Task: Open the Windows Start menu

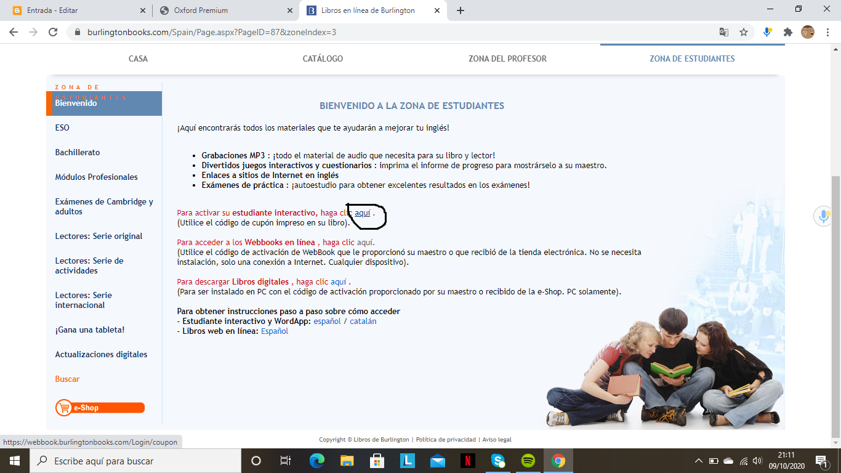Action: coord(15,461)
